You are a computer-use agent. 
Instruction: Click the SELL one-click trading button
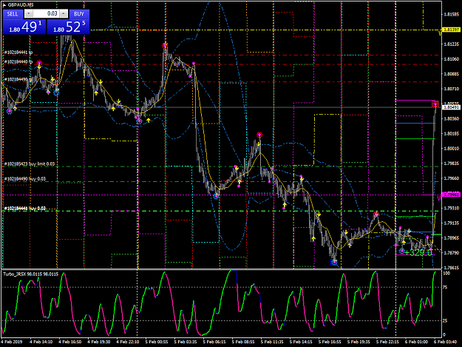(13, 14)
